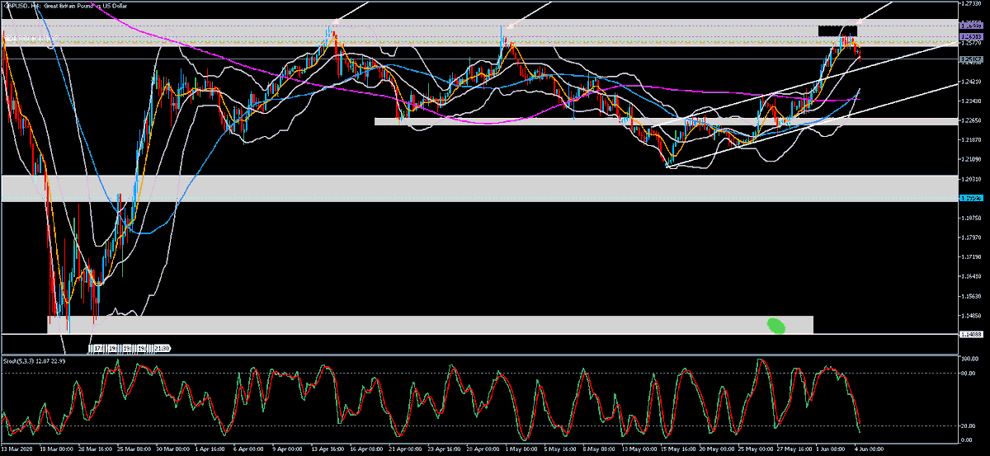Image resolution: width=990 pixels, height=456 pixels.
Task: Click the 1 Apr 16:00 time label
Action: pyautogui.click(x=210, y=449)
